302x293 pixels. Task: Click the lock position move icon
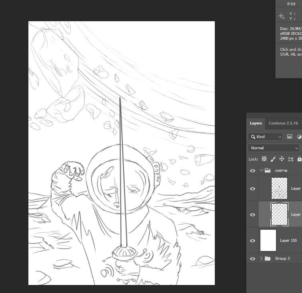point(282,159)
